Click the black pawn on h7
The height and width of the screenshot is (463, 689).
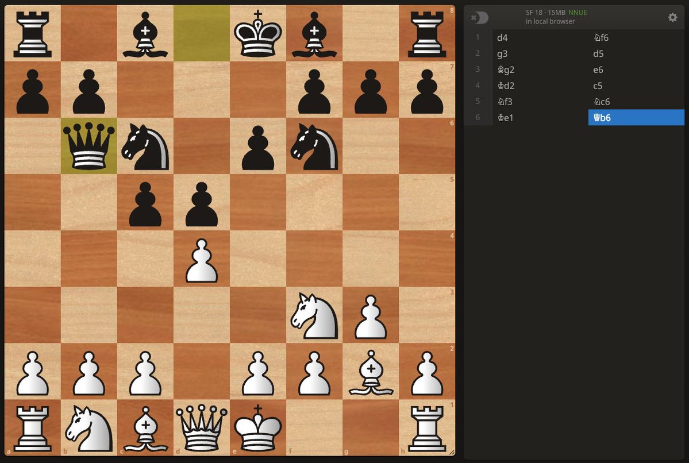(427, 90)
